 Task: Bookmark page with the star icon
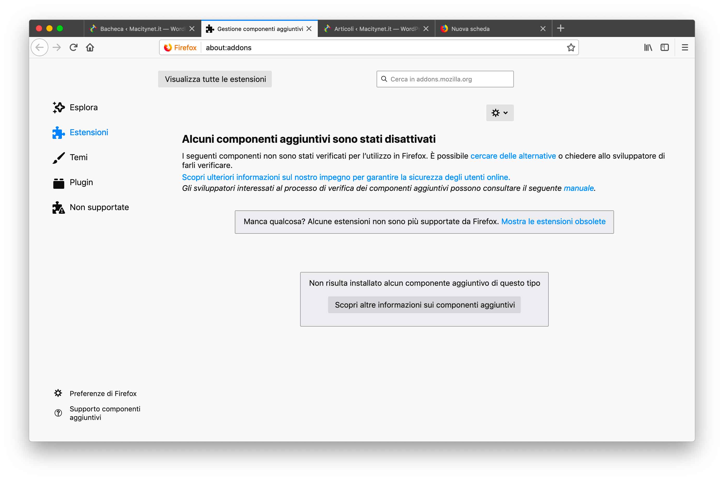(570, 47)
